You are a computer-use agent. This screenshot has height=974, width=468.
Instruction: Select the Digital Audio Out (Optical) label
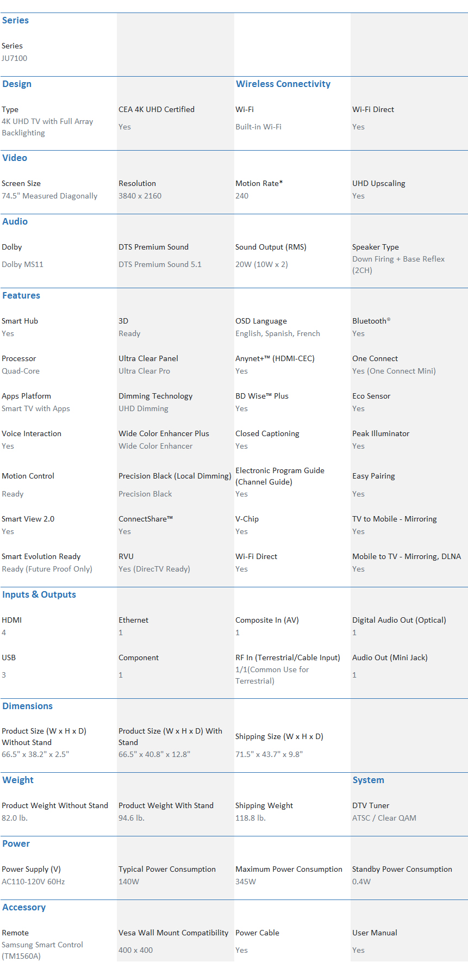[399, 620]
